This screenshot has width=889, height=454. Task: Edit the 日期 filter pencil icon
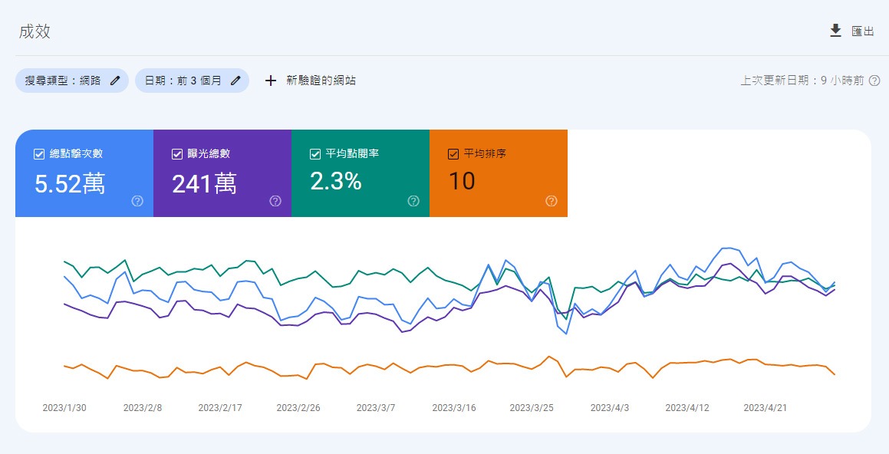[x=235, y=81]
